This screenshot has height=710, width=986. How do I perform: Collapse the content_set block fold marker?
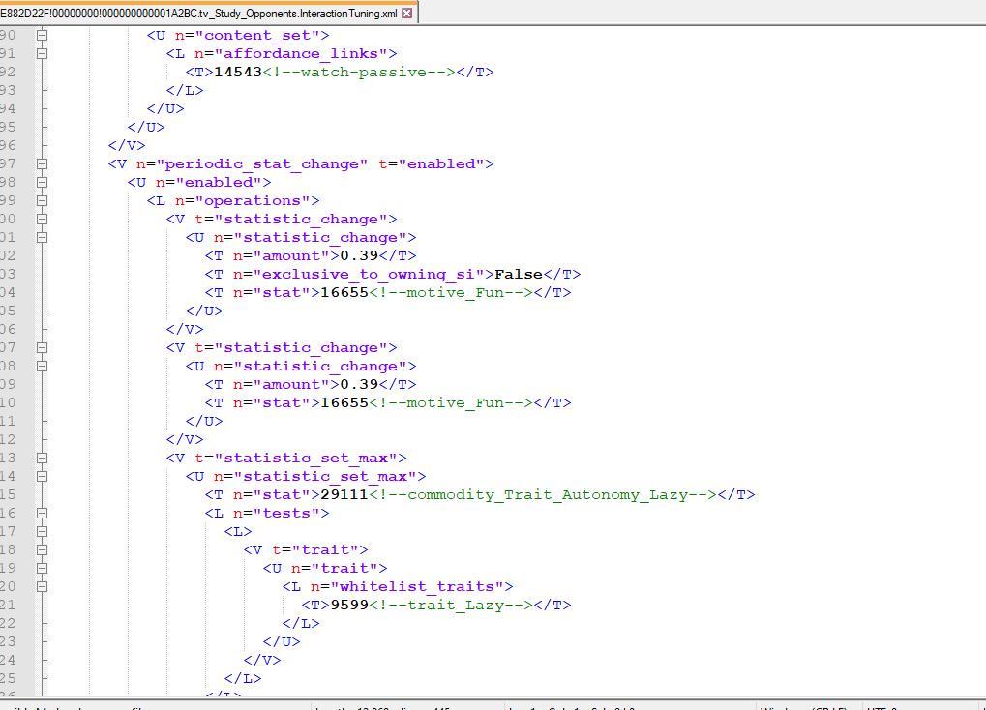(42, 36)
